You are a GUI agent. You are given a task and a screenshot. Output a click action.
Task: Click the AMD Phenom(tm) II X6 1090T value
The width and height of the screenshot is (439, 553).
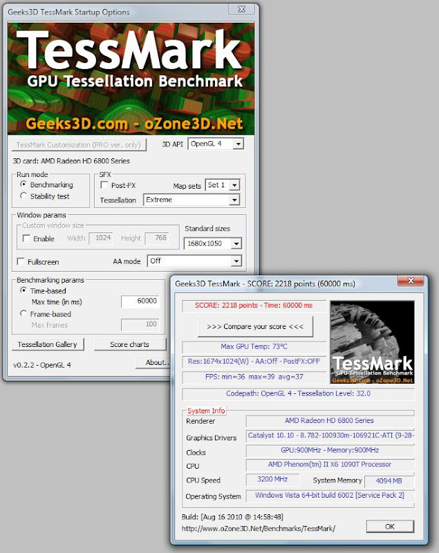(330, 465)
